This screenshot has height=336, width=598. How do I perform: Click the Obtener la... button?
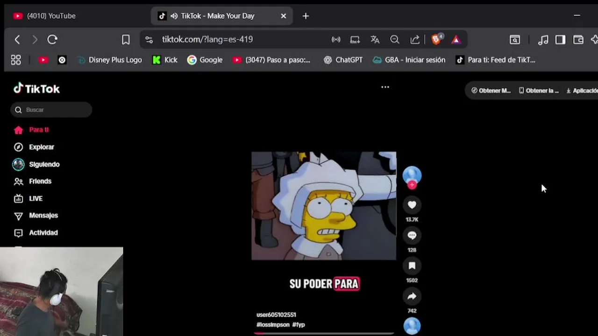[x=538, y=91]
